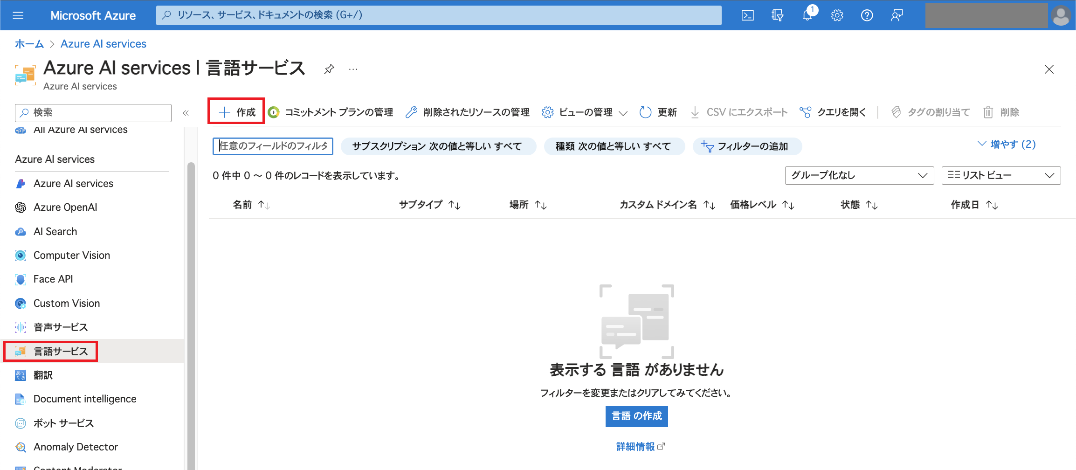Open 削除されたリソースの管理

coord(468,112)
